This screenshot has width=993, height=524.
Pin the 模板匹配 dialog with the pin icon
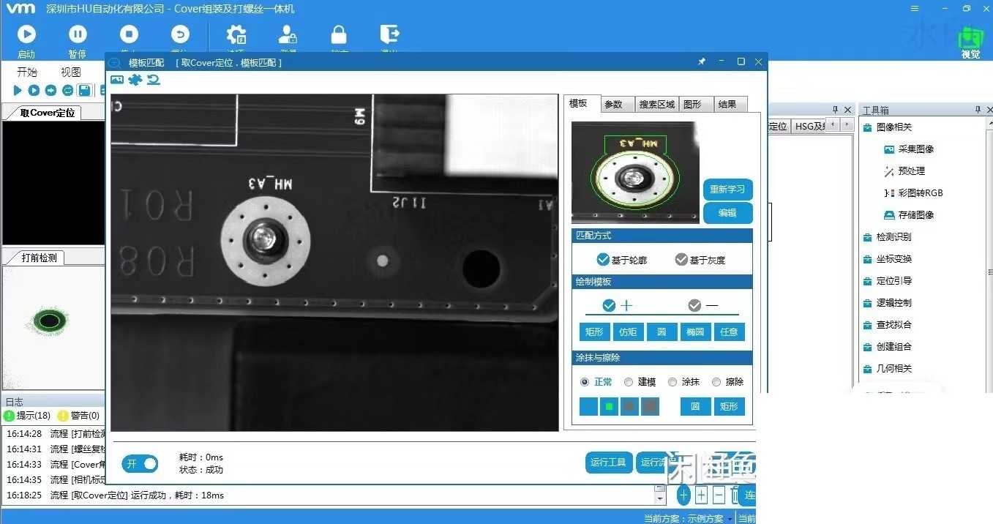pos(702,62)
